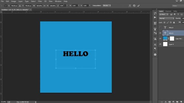Filter layers by adjustment layer icon
Image resolution: width=184 pixels, height=103 pixels.
pos(175,14)
